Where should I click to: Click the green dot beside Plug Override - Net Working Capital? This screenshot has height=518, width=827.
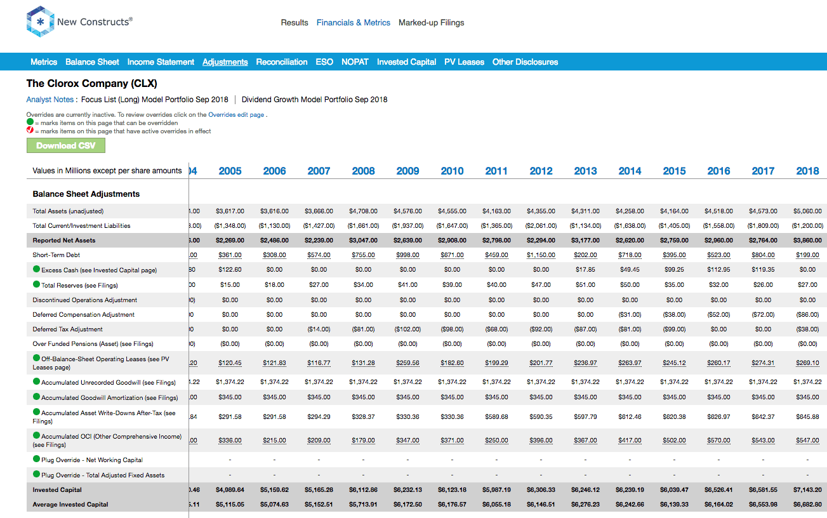37,459
